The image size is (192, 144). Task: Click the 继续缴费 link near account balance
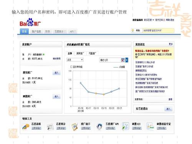(56, 59)
